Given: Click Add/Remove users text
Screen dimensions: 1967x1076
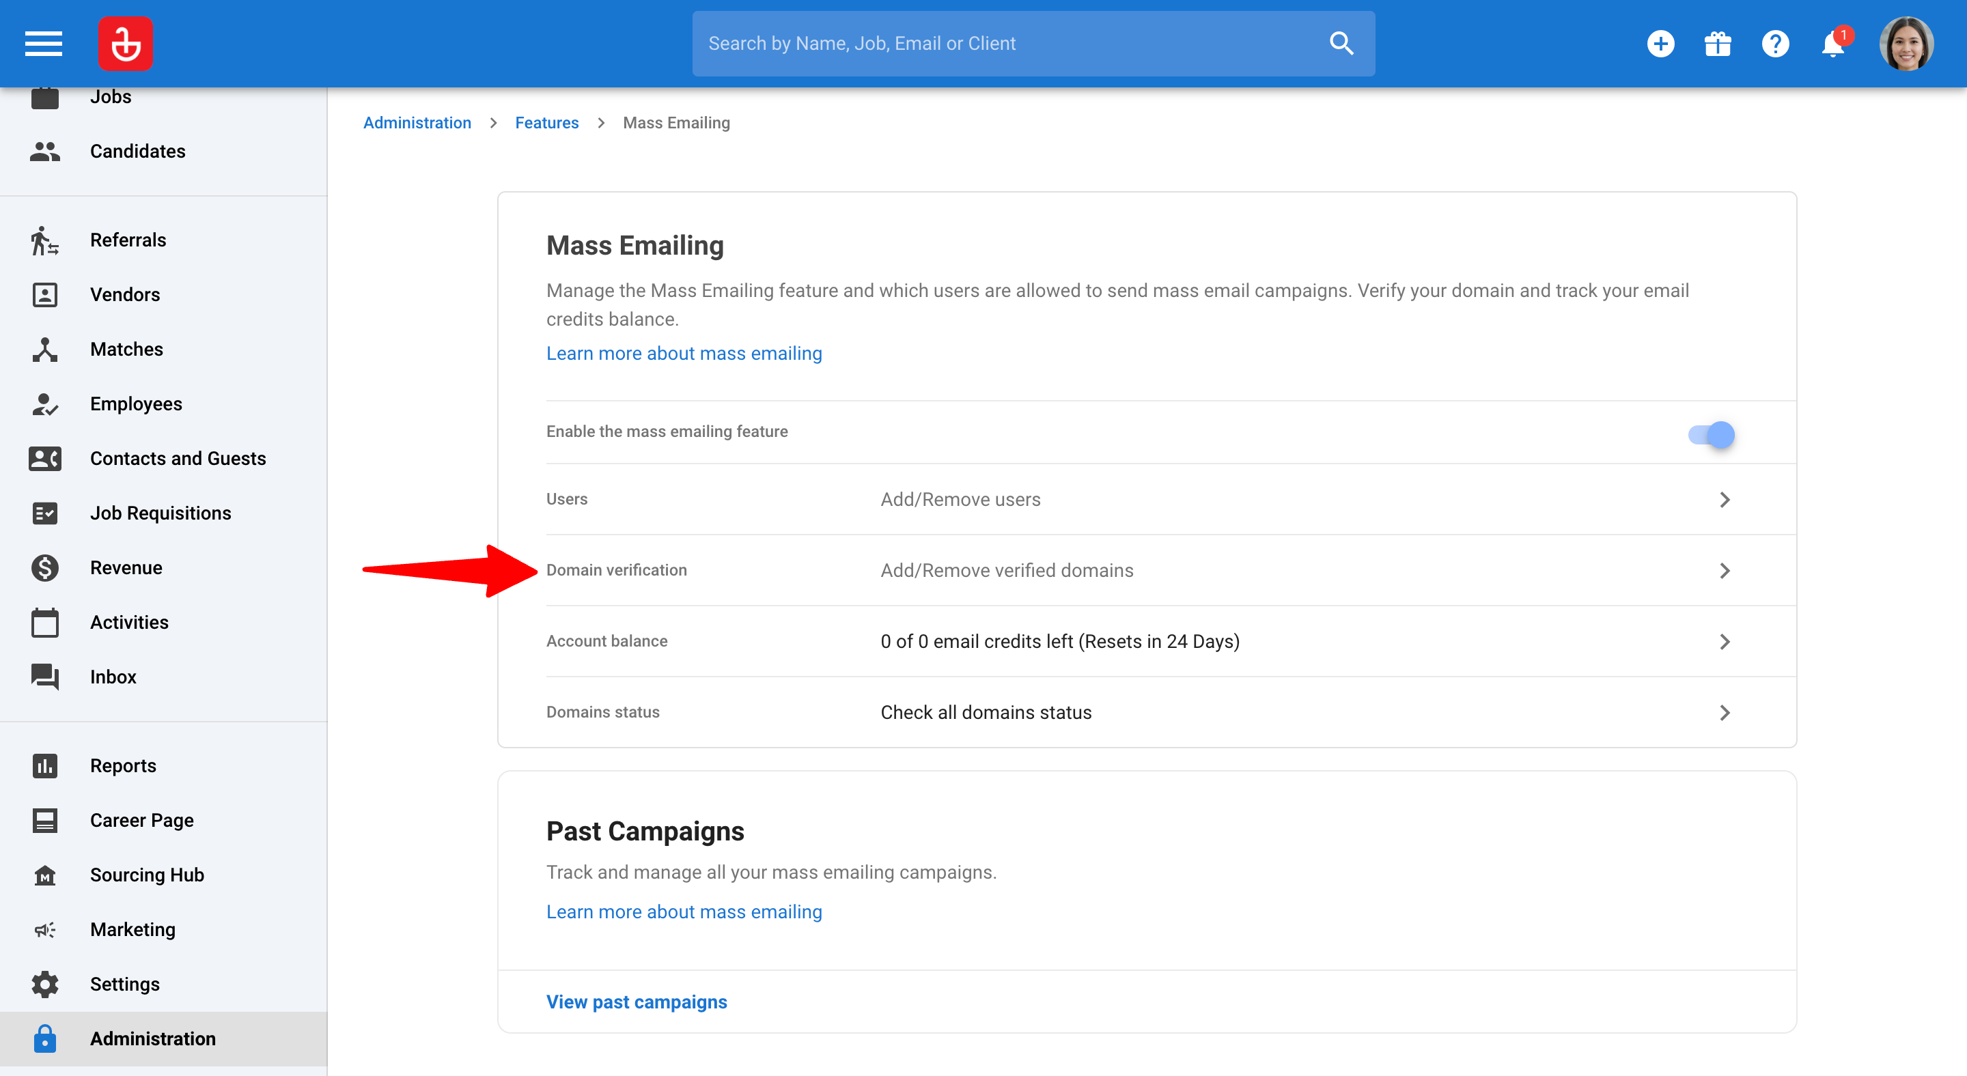Looking at the screenshot, I should pyautogui.click(x=960, y=499).
